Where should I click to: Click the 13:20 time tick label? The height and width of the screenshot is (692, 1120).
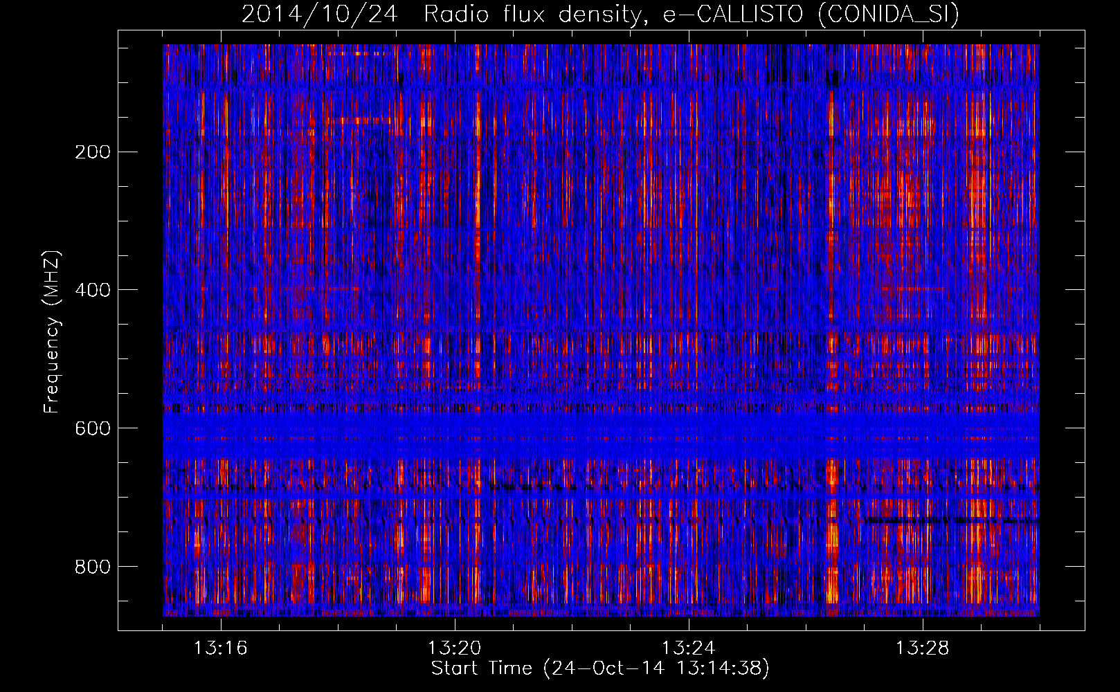[x=454, y=648]
